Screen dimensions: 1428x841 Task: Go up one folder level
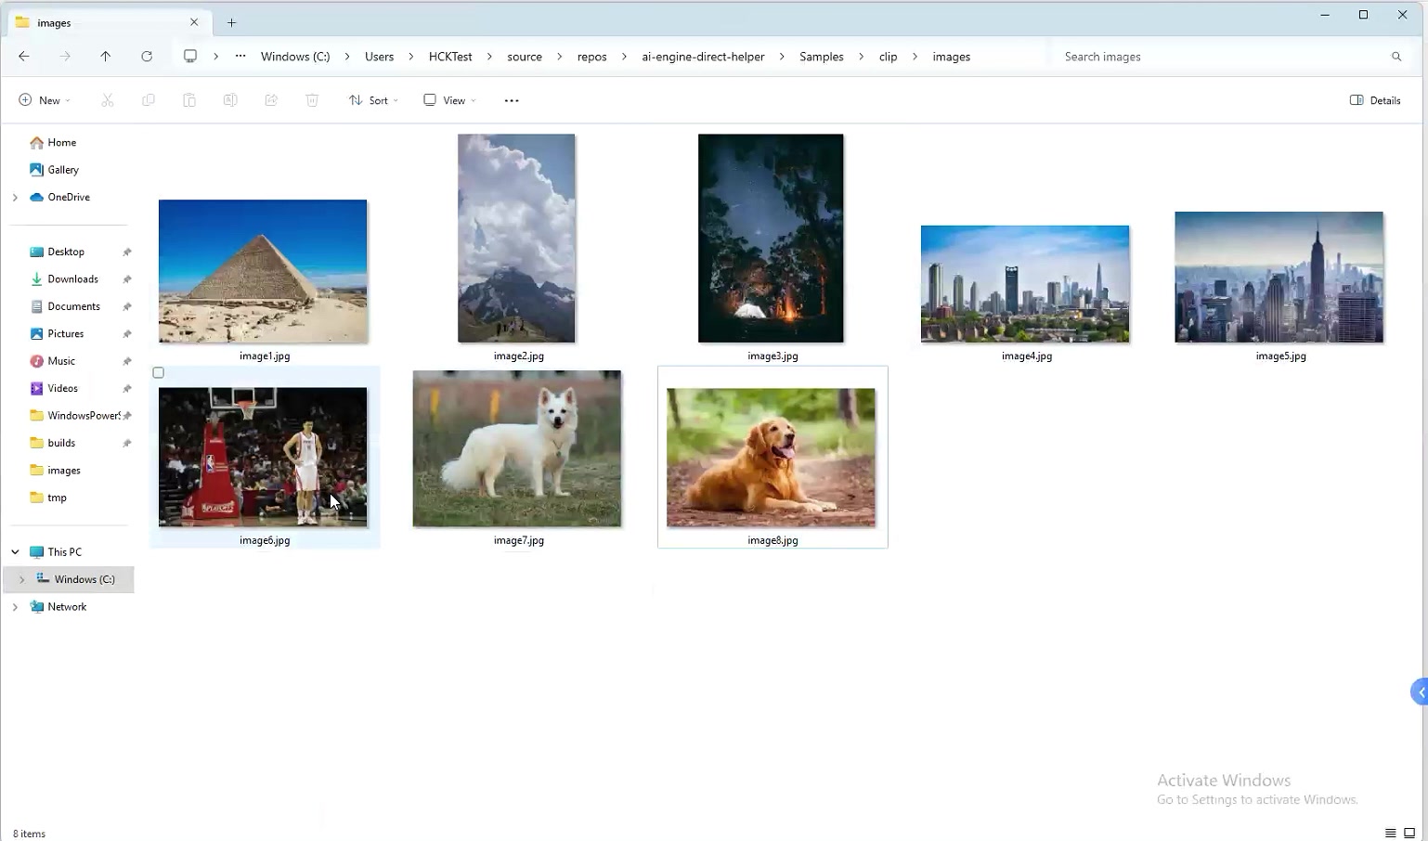point(106,57)
